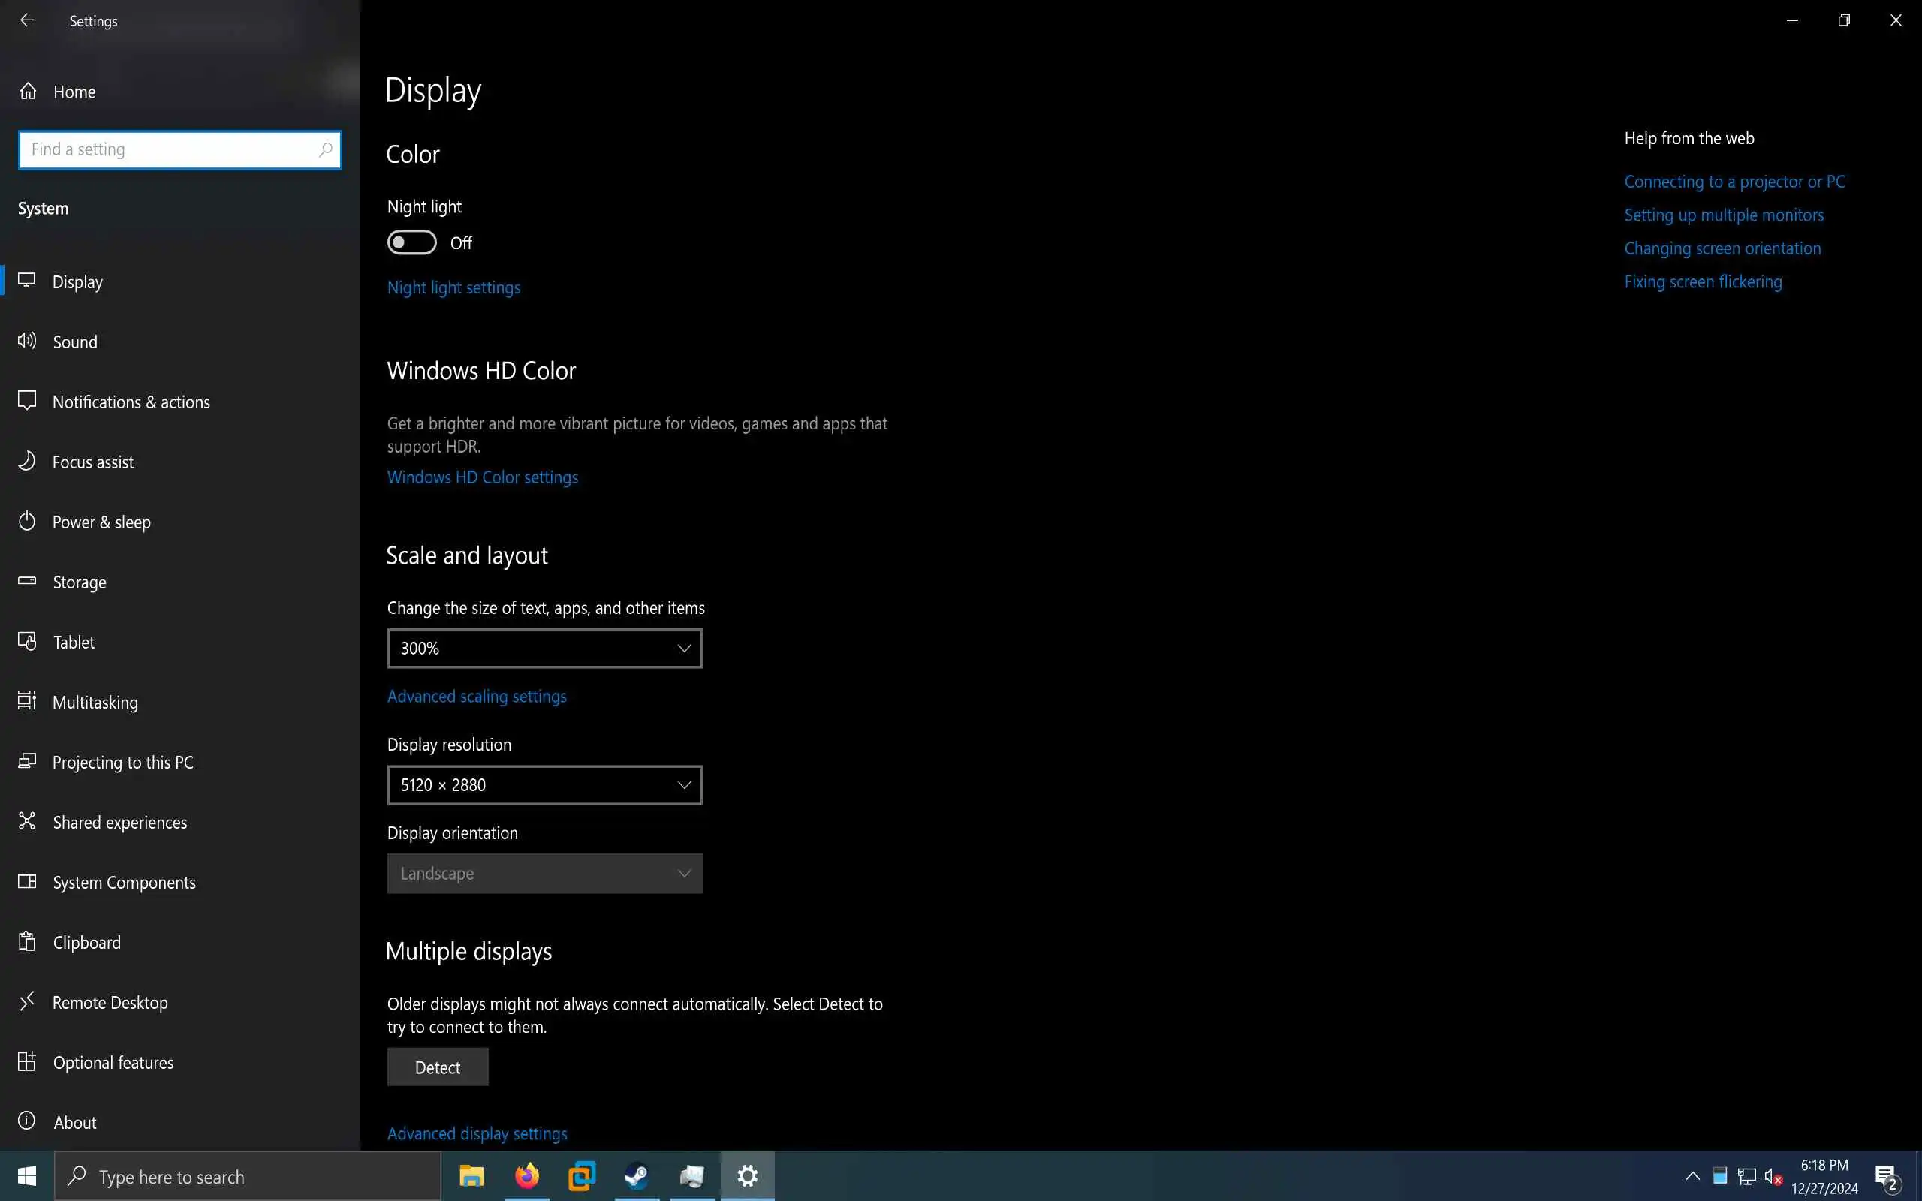Click the Focus assist moon icon
This screenshot has height=1201, width=1922.
coord(27,462)
